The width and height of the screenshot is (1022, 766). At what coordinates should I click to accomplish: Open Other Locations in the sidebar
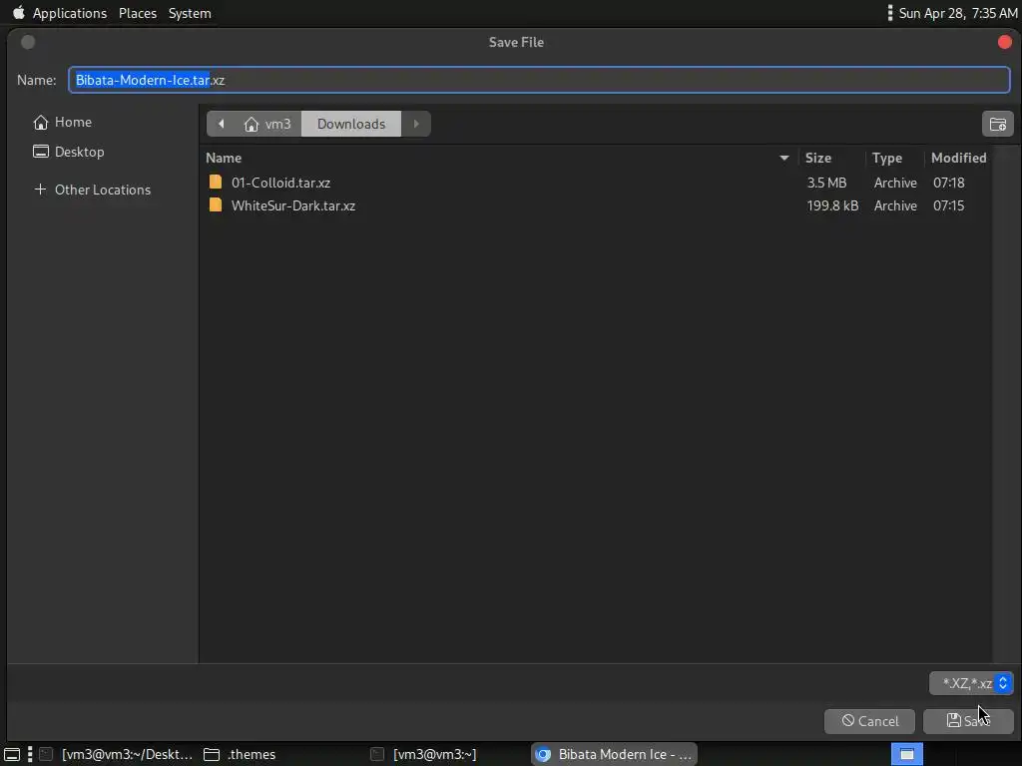pos(92,190)
